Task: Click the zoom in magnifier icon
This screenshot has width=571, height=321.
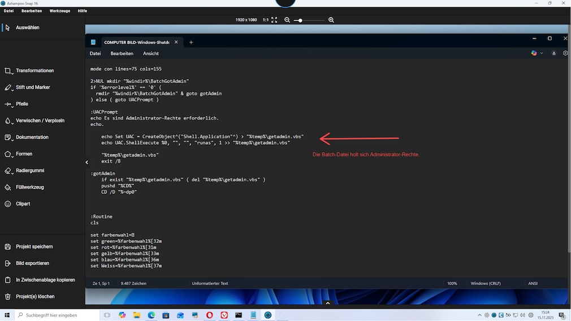Action: click(x=331, y=20)
